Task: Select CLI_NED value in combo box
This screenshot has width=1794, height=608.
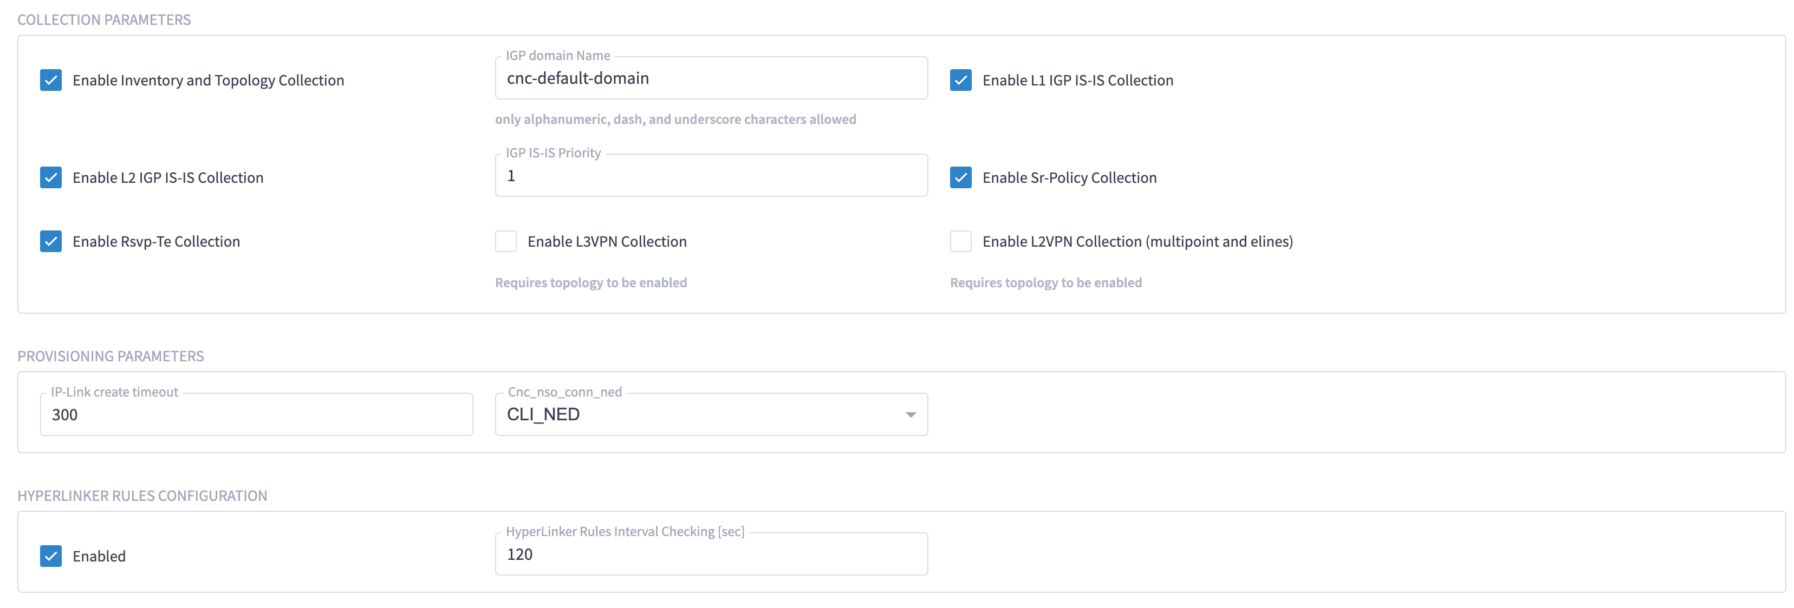Action: click(x=711, y=414)
